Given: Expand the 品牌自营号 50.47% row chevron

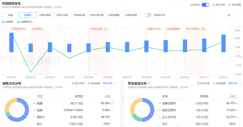Looking at the screenshot, I should [x=238, y=103].
